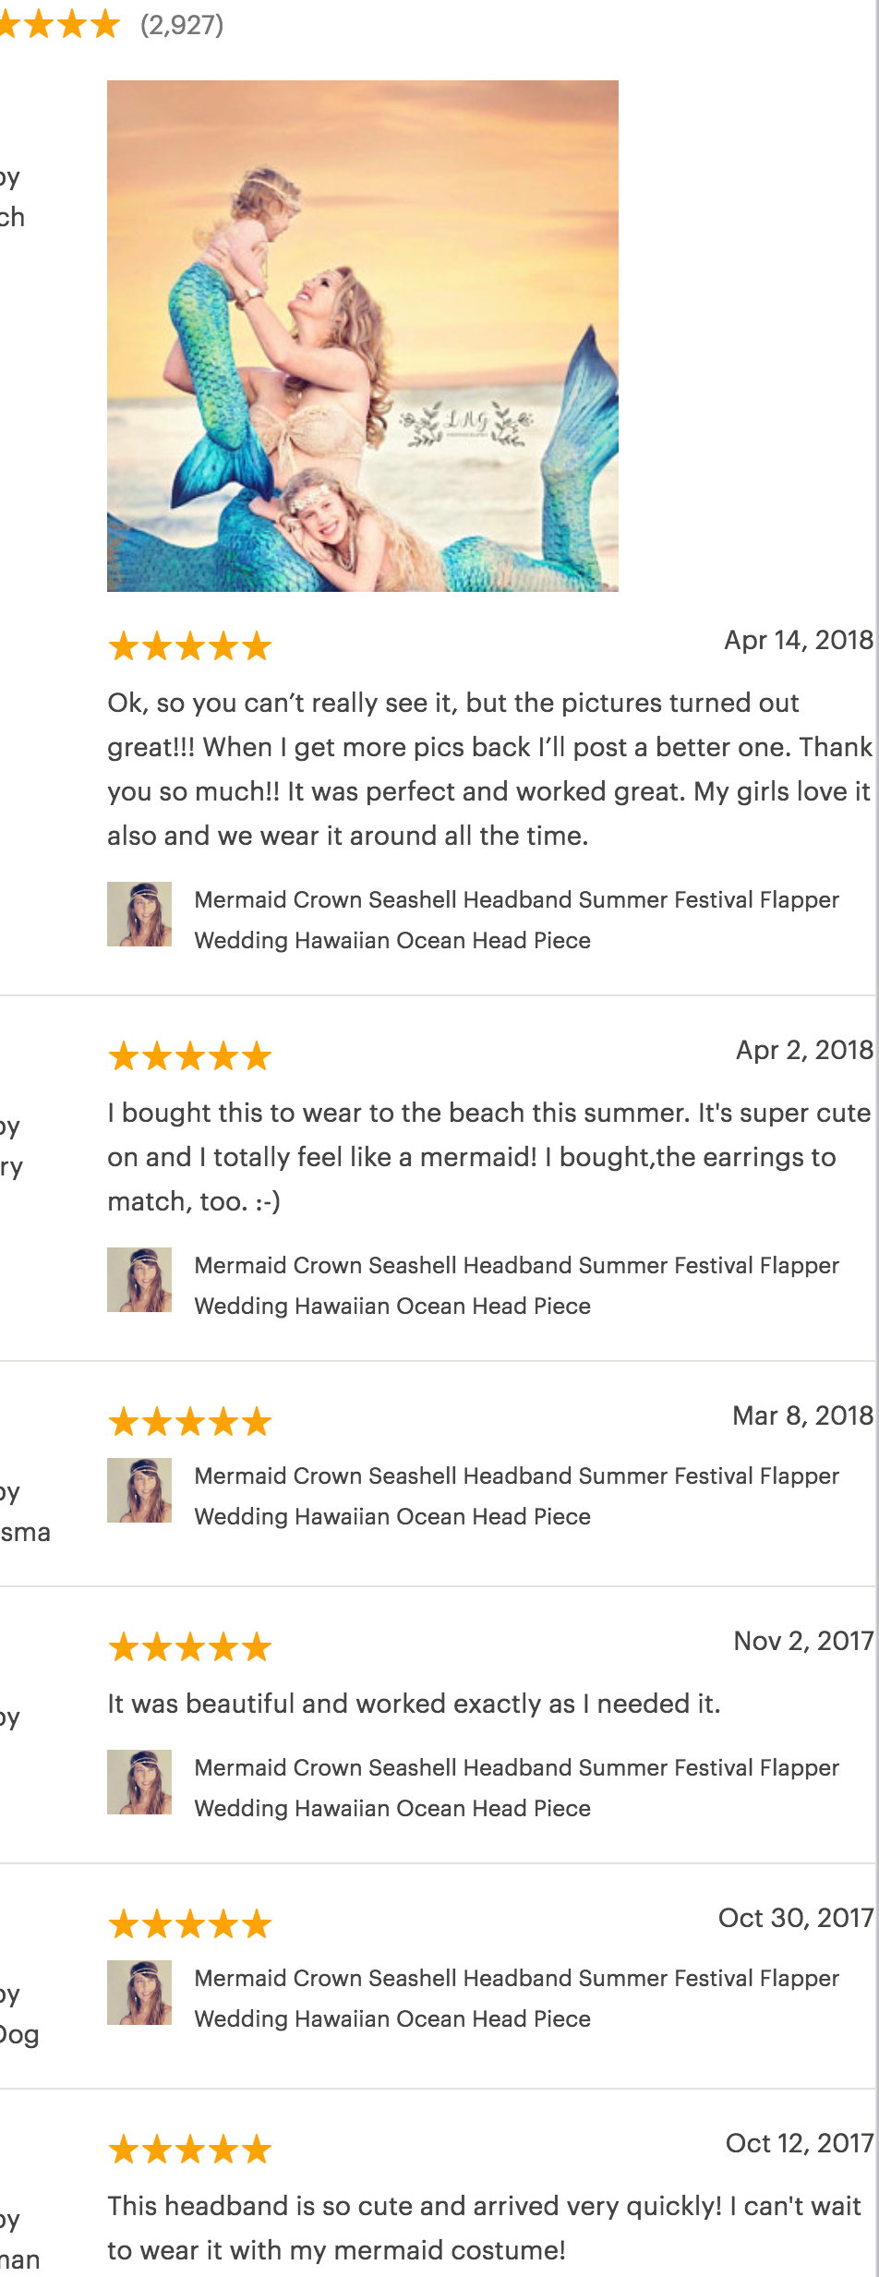Open Mermaid Crown Headband link in Apr 14 review
The image size is (879, 2277).
click(516, 920)
